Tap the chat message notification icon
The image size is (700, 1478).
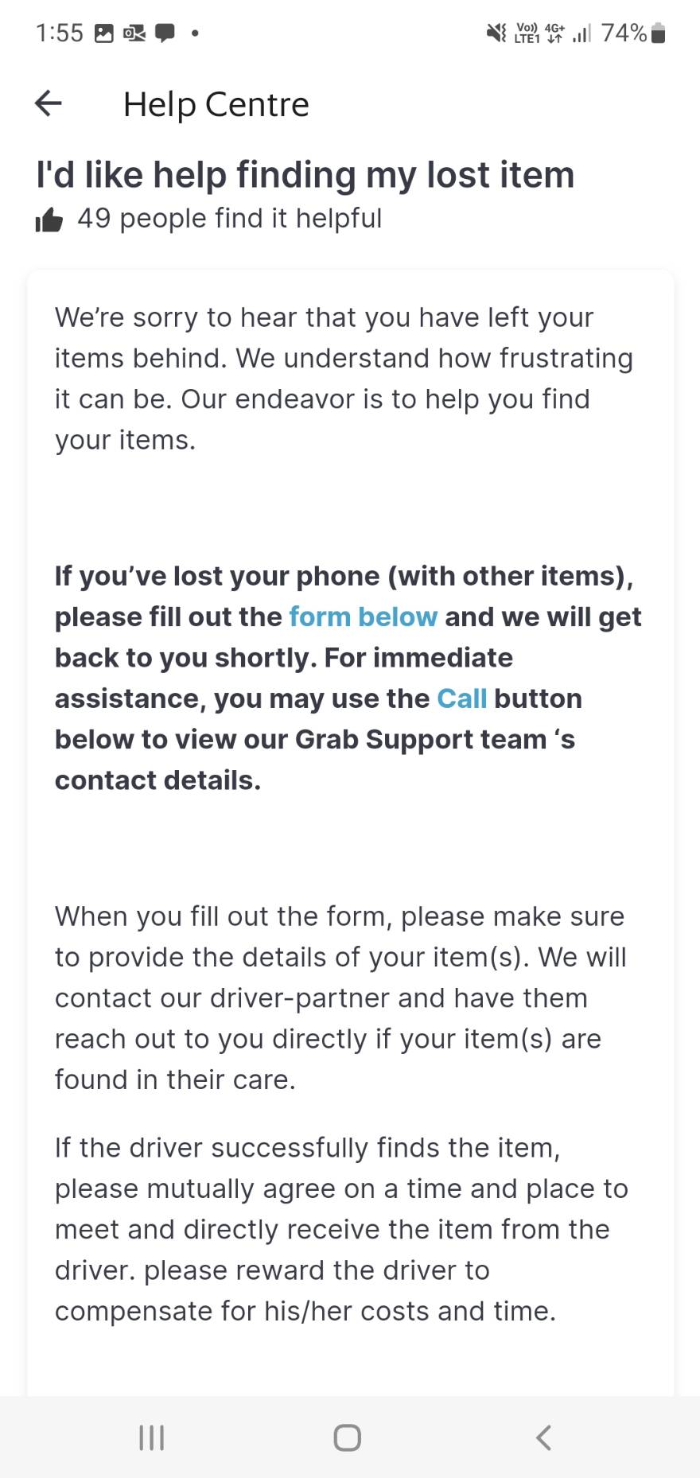[165, 33]
